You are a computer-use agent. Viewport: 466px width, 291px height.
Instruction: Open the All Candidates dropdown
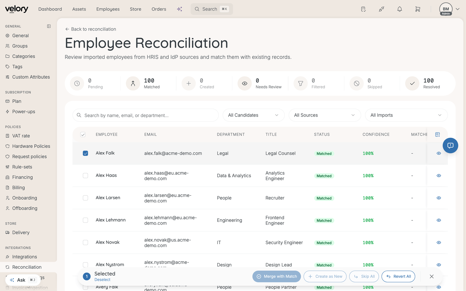pos(254,115)
